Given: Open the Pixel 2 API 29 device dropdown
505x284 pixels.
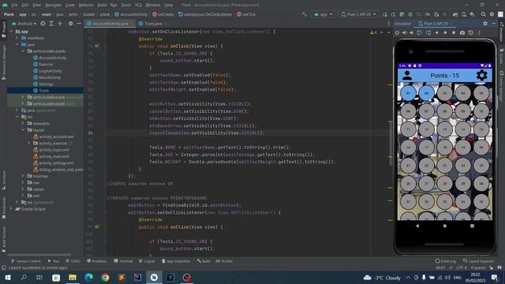Looking at the screenshot, I should point(358,14).
